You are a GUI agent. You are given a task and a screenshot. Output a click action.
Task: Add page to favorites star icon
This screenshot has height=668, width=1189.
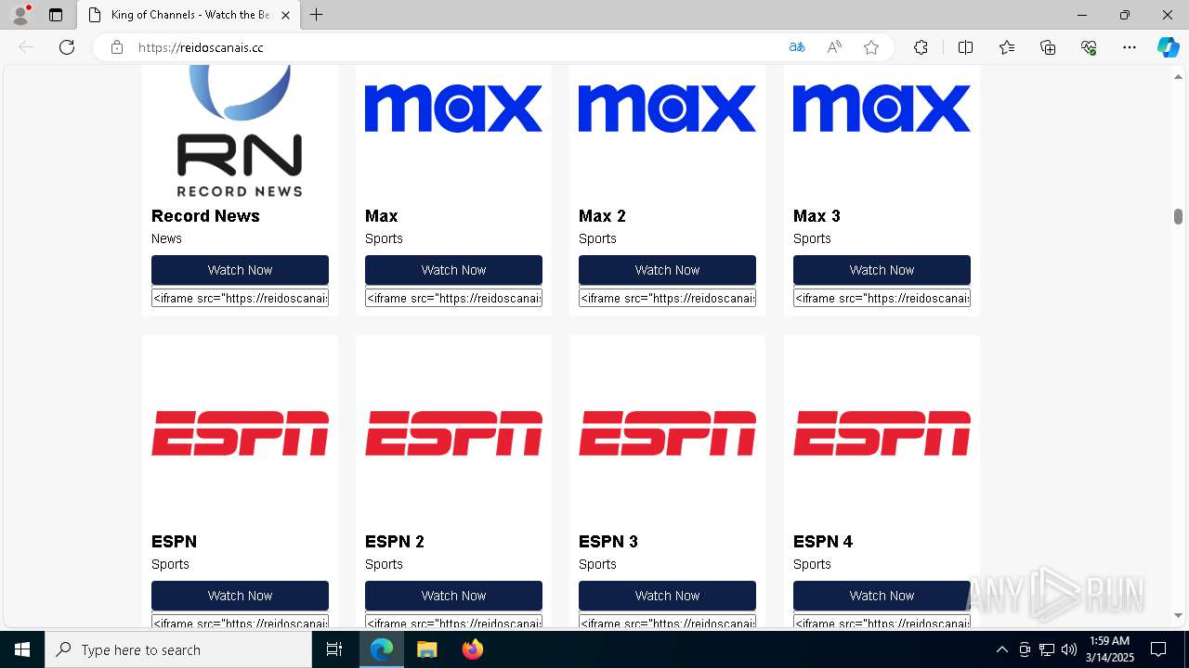tap(871, 47)
